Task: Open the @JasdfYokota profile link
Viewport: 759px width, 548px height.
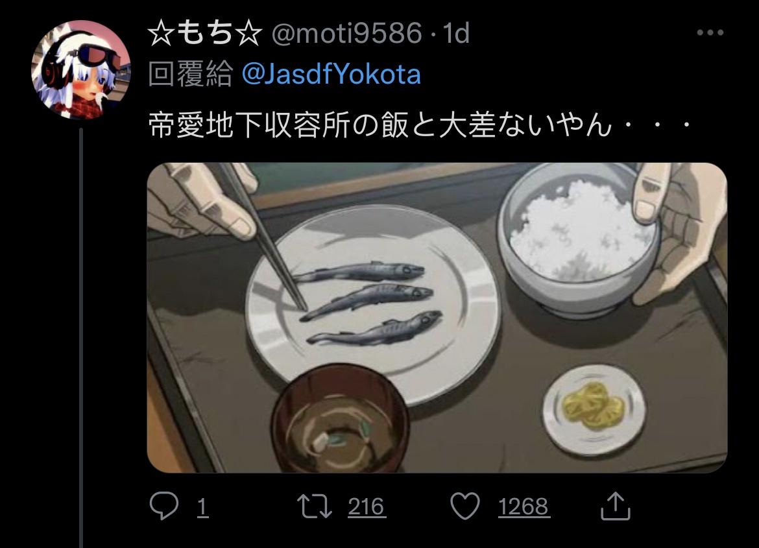Action: pos(331,74)
